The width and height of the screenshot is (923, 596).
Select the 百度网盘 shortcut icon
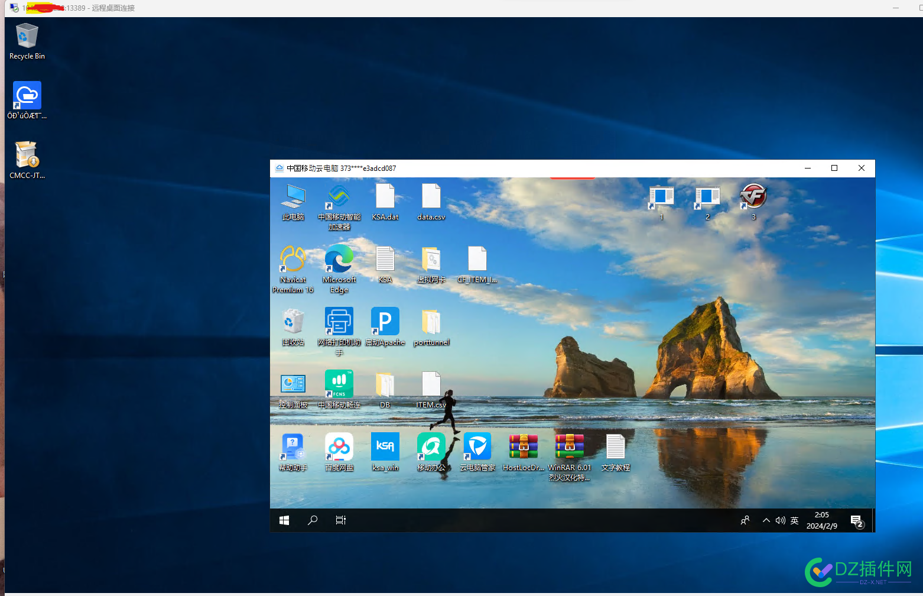339,448
